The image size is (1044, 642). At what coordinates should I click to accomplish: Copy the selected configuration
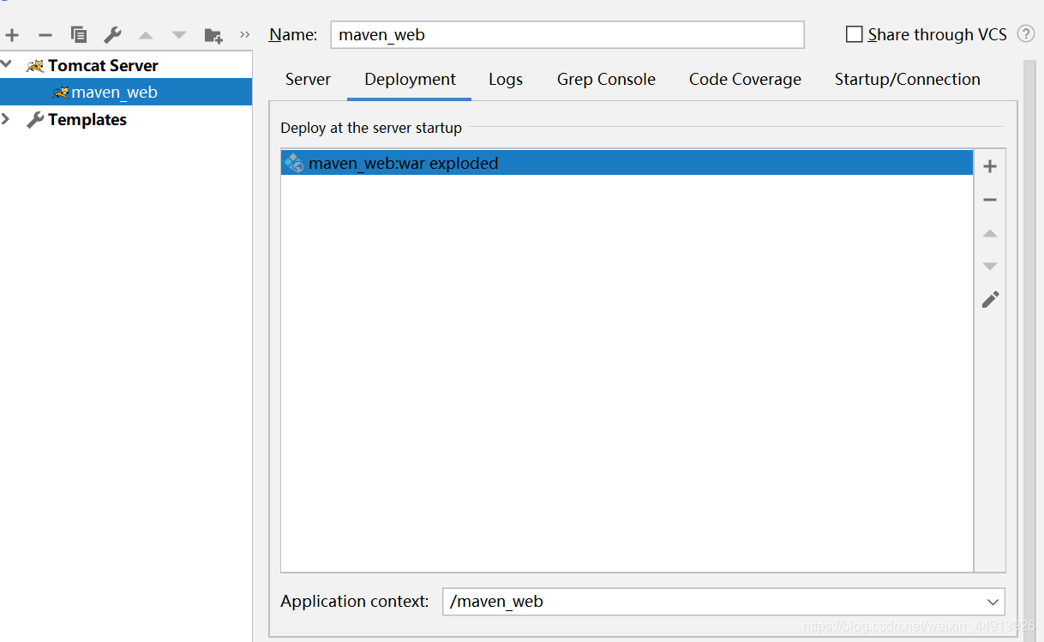pos(79,35)
